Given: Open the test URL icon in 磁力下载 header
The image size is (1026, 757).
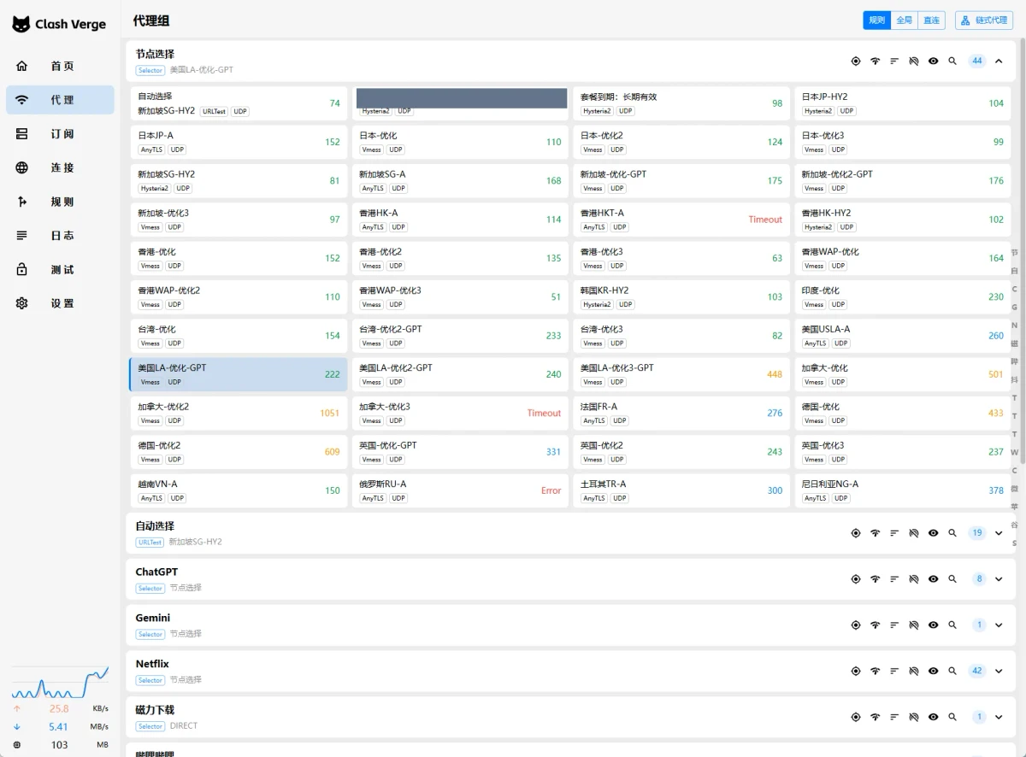Looking at the screenshot, I should [914, 718].
